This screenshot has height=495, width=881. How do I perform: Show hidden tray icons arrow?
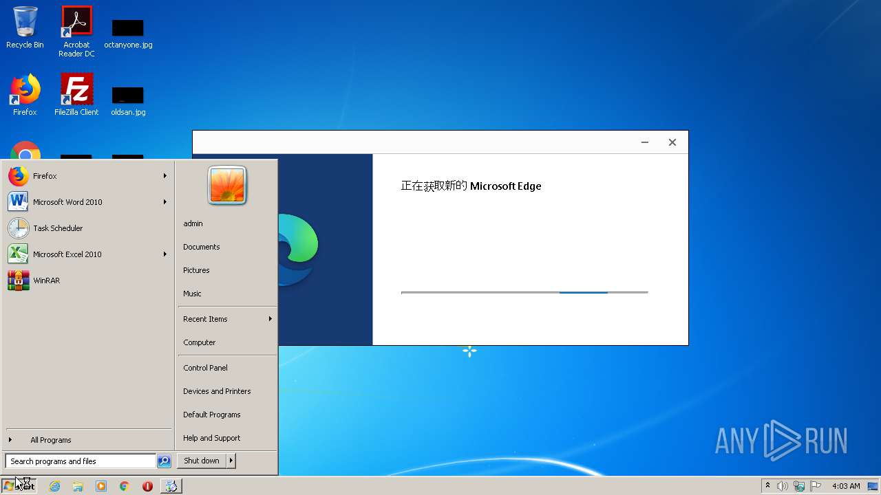pos(767,486)
